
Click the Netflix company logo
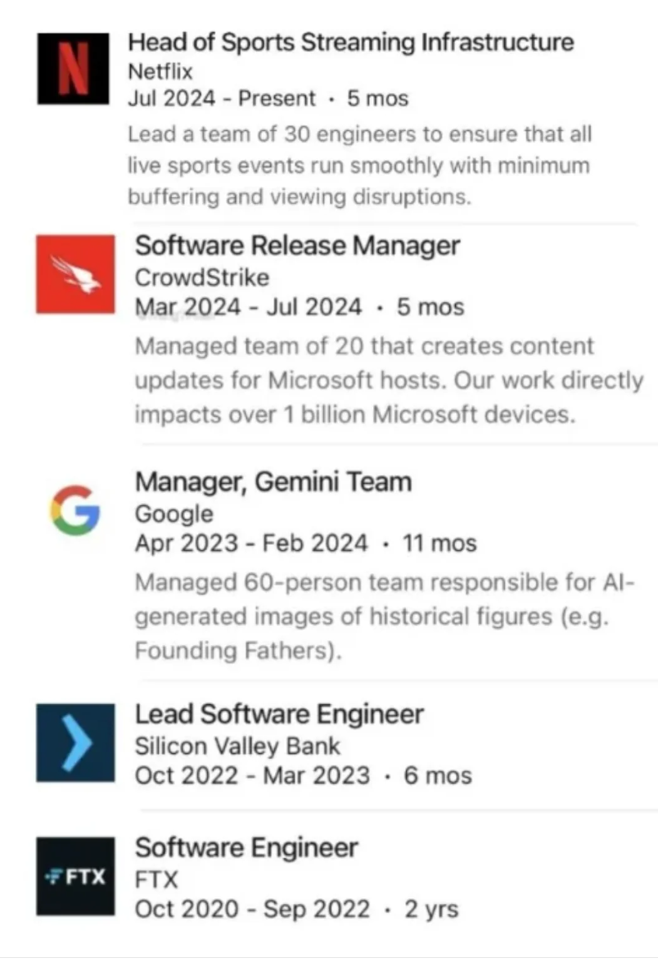tap(73, 69)
